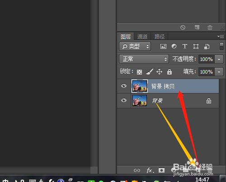Click the 背景 拷贝 layer thumbnail

tap(140, 86)
